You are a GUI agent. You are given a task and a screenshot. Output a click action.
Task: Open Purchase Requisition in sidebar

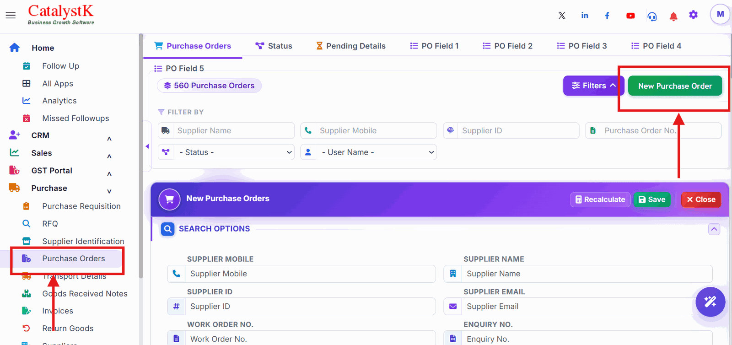click(81, 206)
